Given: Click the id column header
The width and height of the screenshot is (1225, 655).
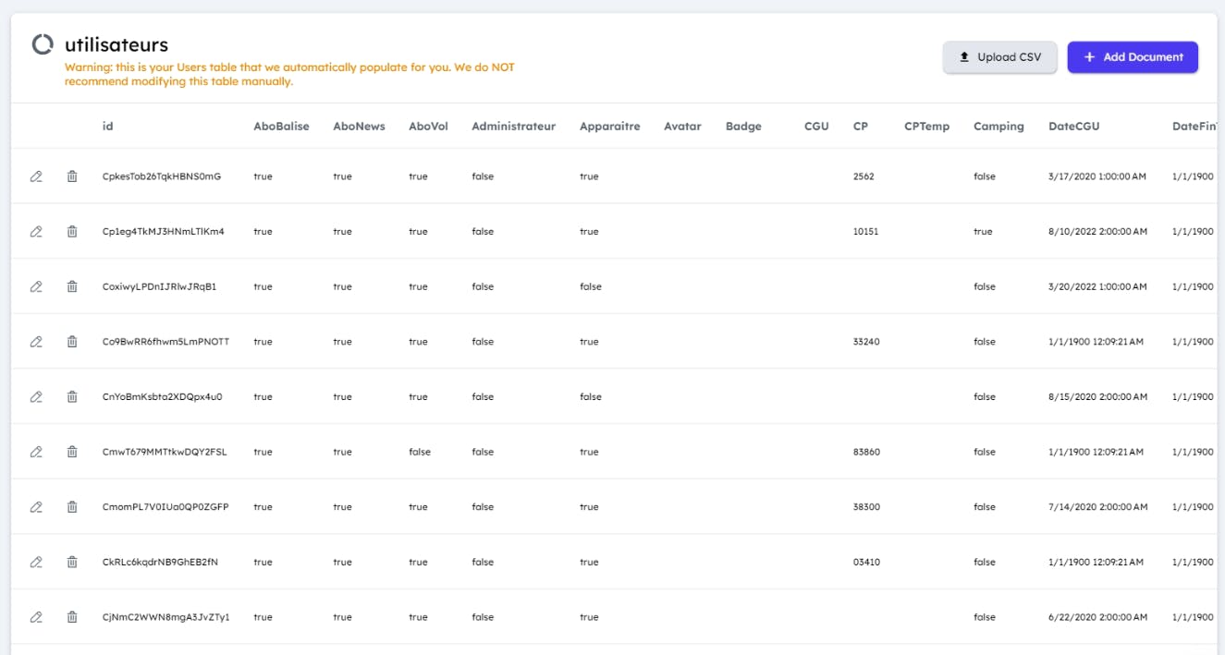Looking at the screenshot, I should pyautogui.click(x=108, y=127).
